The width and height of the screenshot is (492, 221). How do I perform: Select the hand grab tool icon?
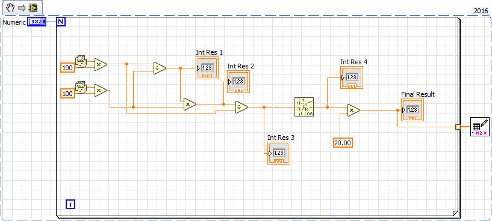click(x=10, y=7)
